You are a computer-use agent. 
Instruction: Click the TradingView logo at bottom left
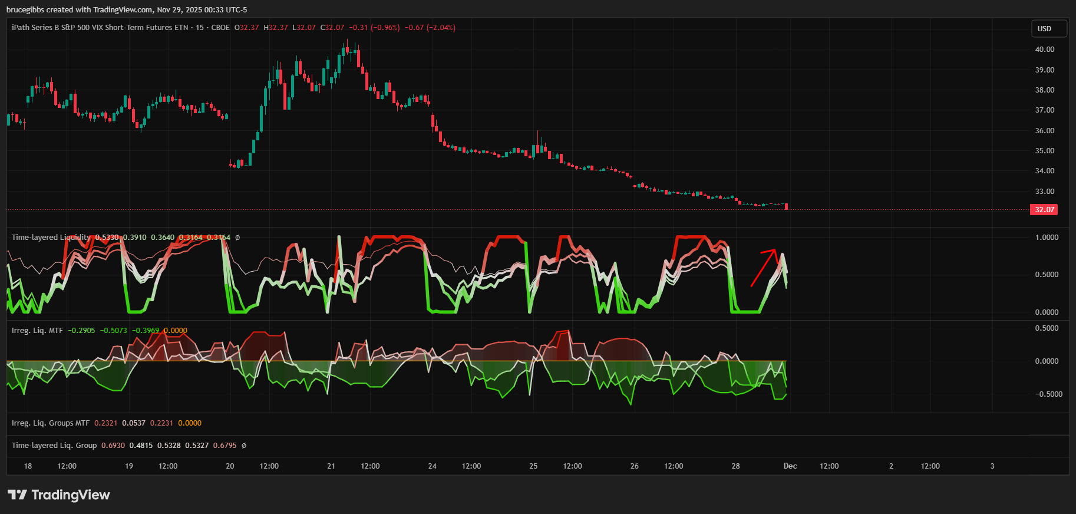[59, 495]
